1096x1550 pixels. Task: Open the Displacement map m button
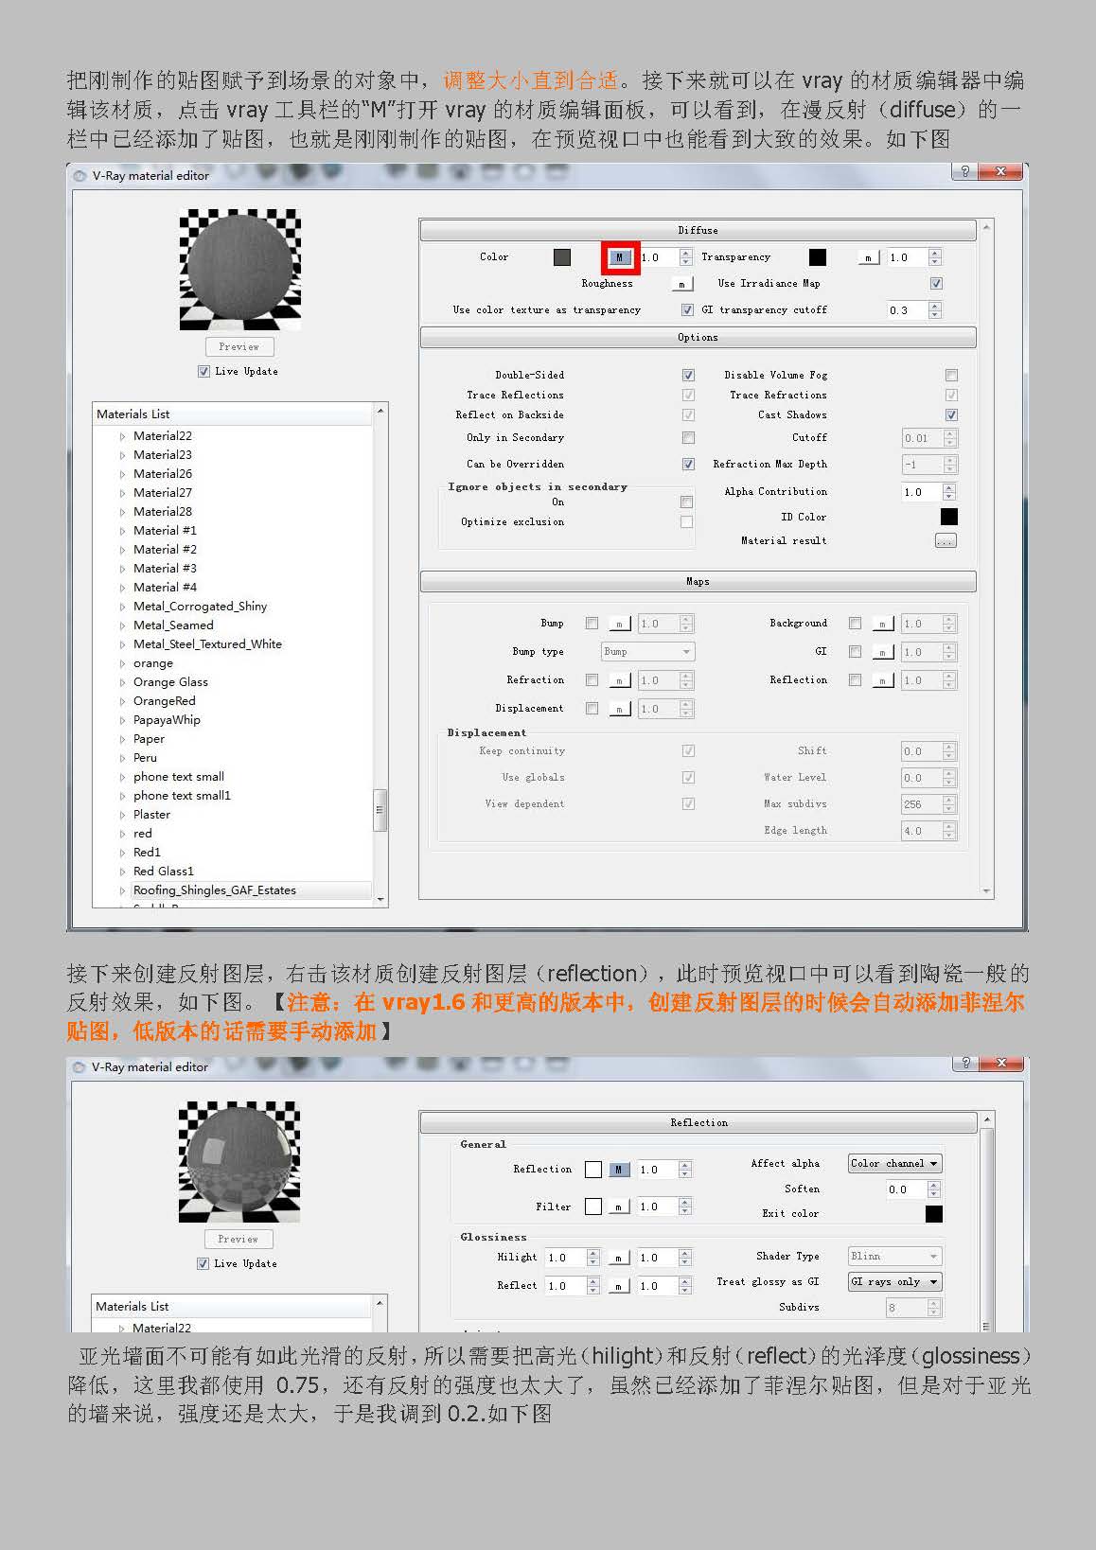[x=619, y=709]
